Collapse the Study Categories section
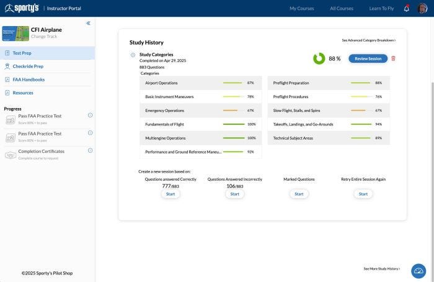 (x=133, y=55)
